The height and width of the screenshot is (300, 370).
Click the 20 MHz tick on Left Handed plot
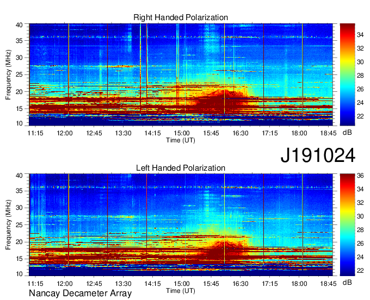tap(19, 242)
